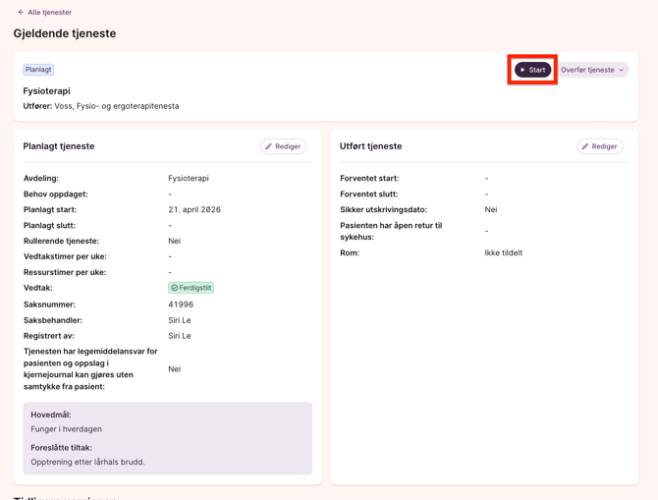
Task: Click the play icon inside Start
Action: 522,70
